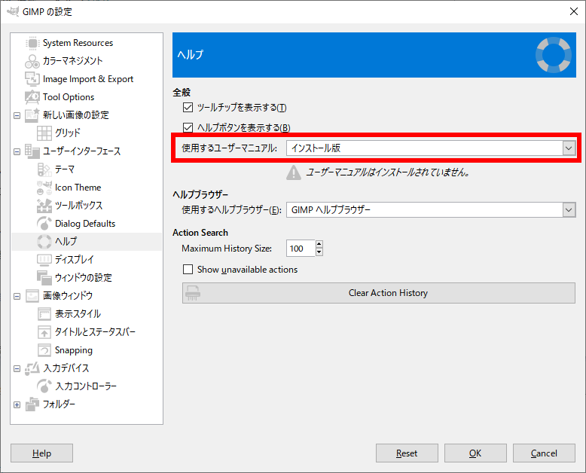Click the 画像ウィンドウ icon
586x473 pixels.
[32, 296]
